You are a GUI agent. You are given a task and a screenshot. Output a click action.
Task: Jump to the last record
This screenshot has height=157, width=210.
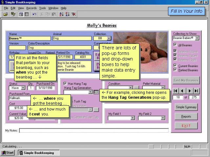coord(196,91)
